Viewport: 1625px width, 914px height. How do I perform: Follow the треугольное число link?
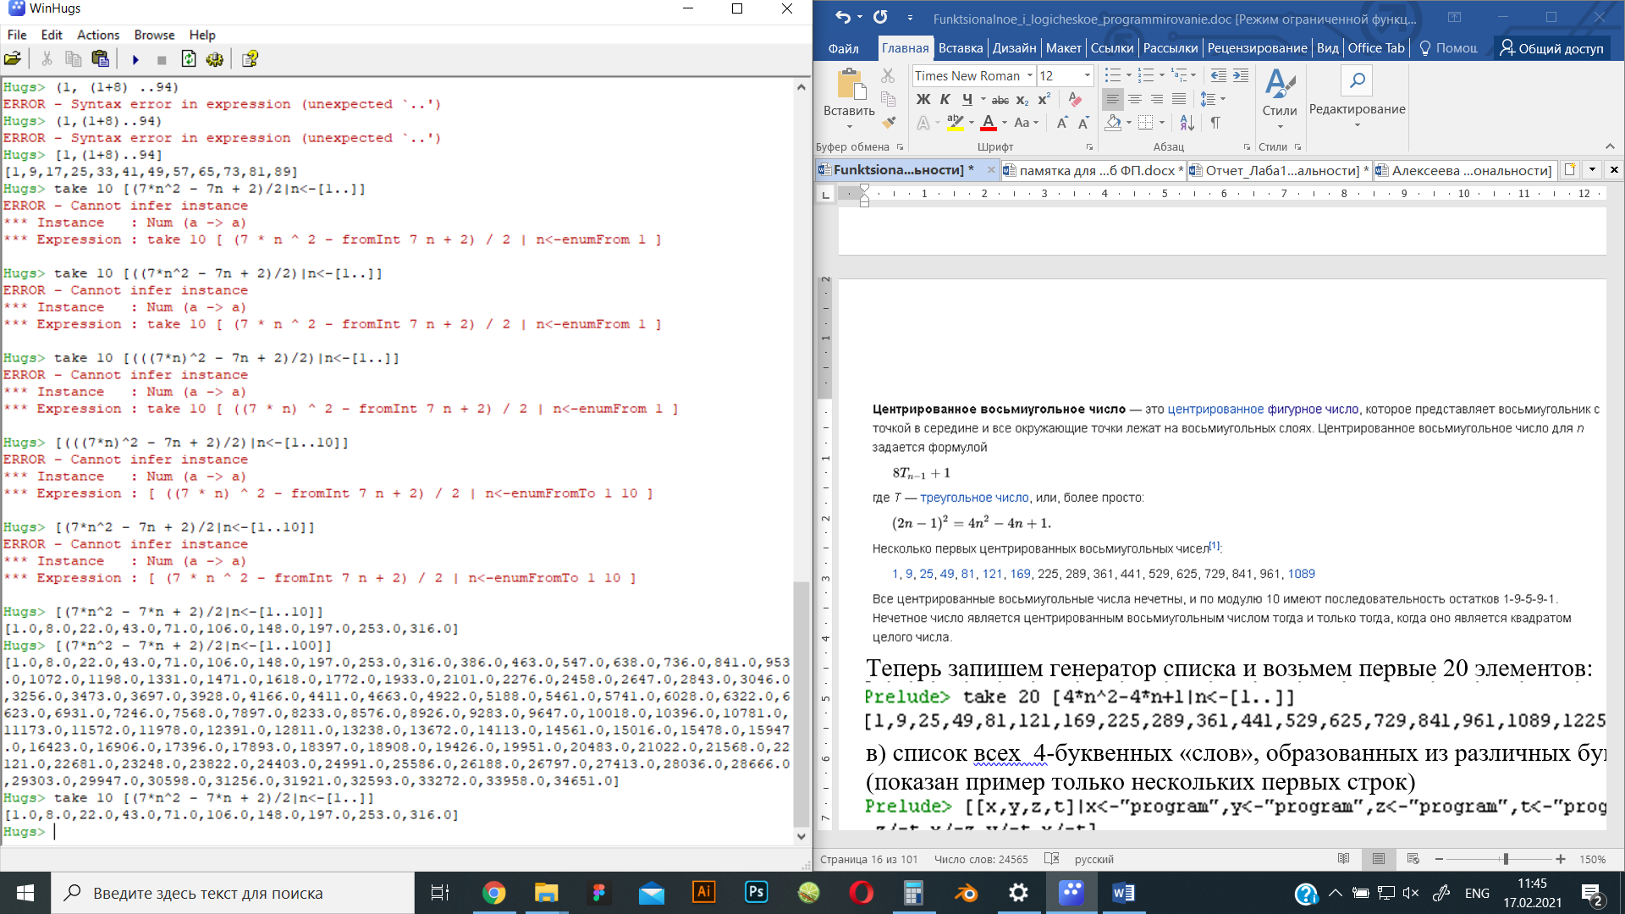[x=974, y=498]
